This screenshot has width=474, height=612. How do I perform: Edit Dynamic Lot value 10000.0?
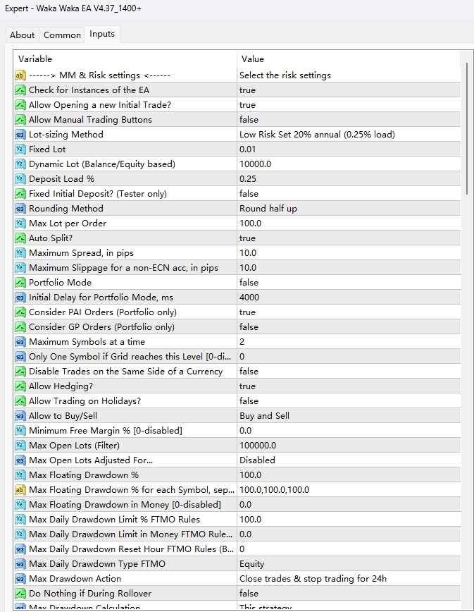point(349,164)
